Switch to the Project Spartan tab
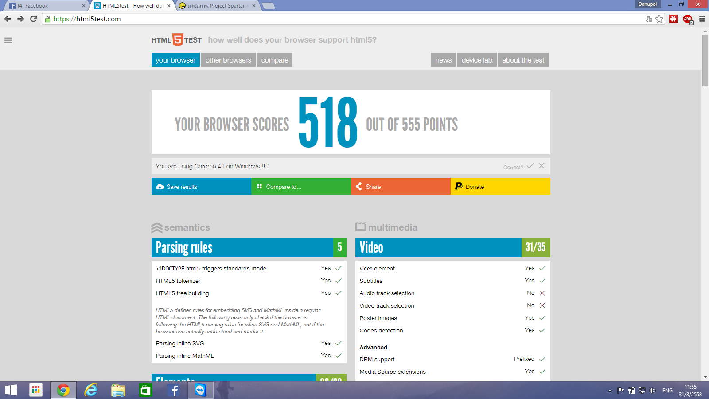This screenshot has width=709, height=399. 217,6
